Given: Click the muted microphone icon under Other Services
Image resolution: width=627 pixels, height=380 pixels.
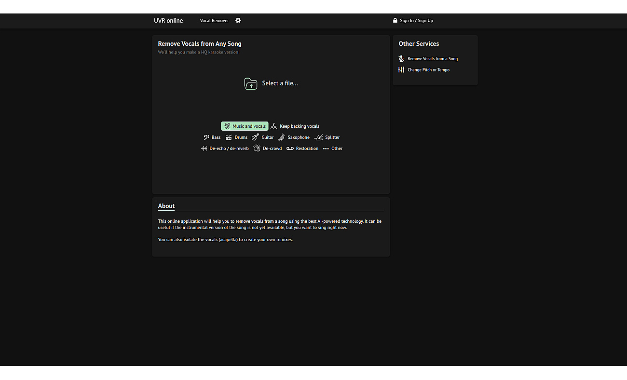Looking at the screenshot, I should 401,59.
